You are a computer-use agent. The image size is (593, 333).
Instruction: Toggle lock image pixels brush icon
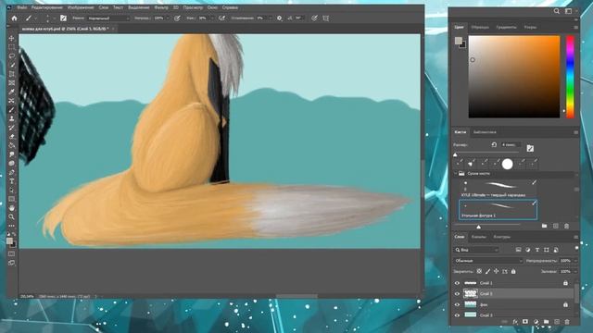(488, 271)
